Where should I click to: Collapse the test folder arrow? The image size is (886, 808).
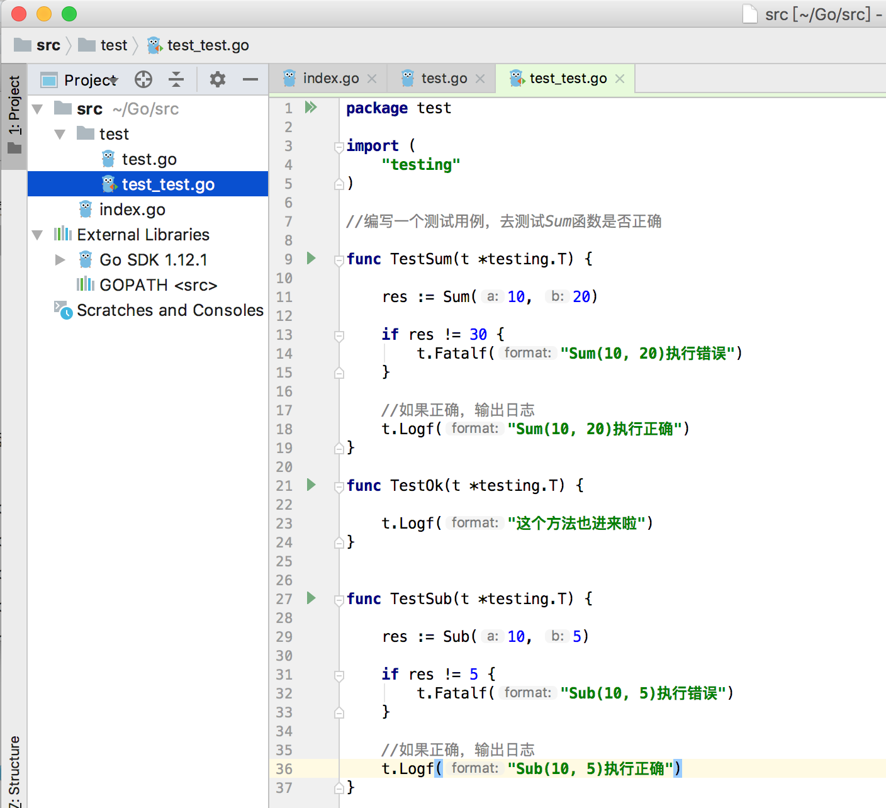tap(60, 134)
